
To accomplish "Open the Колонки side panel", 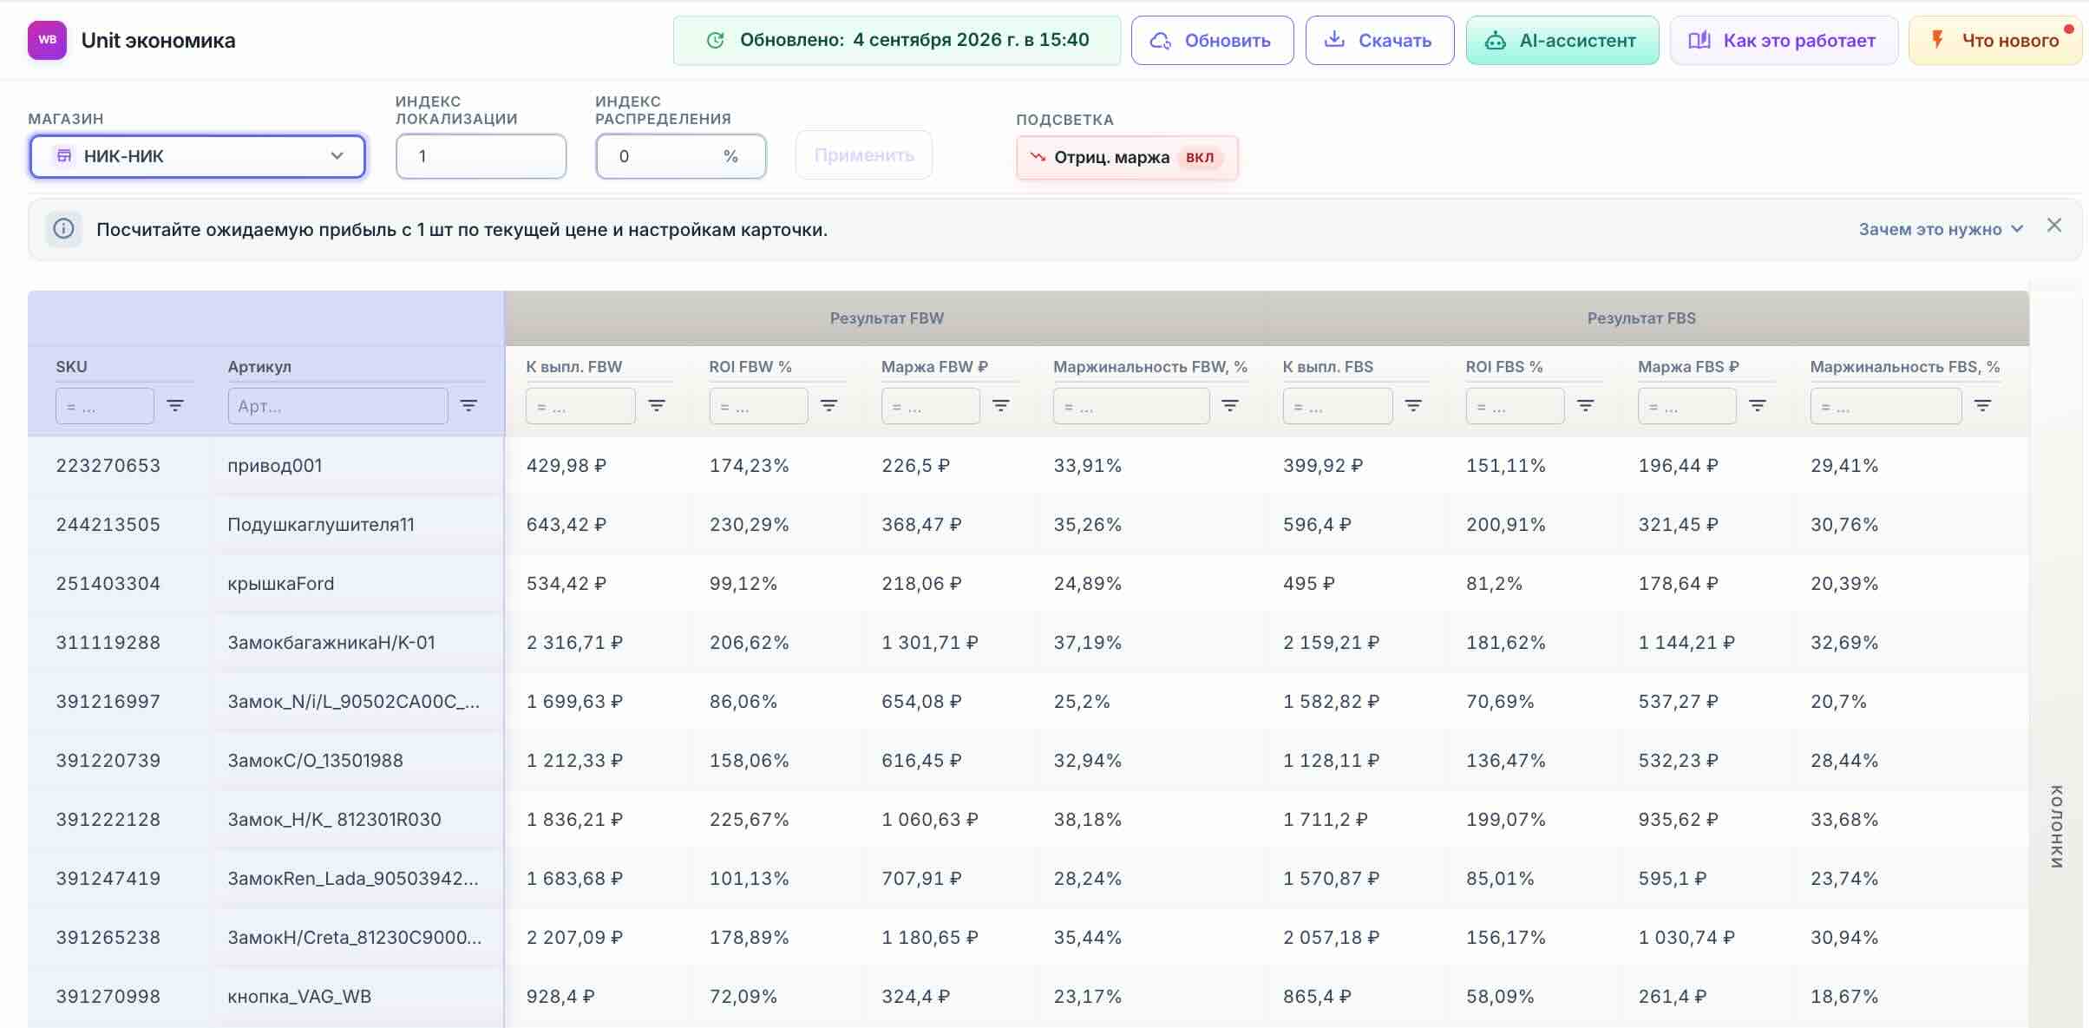I will pyautogui.click(x=2056, y=826).
